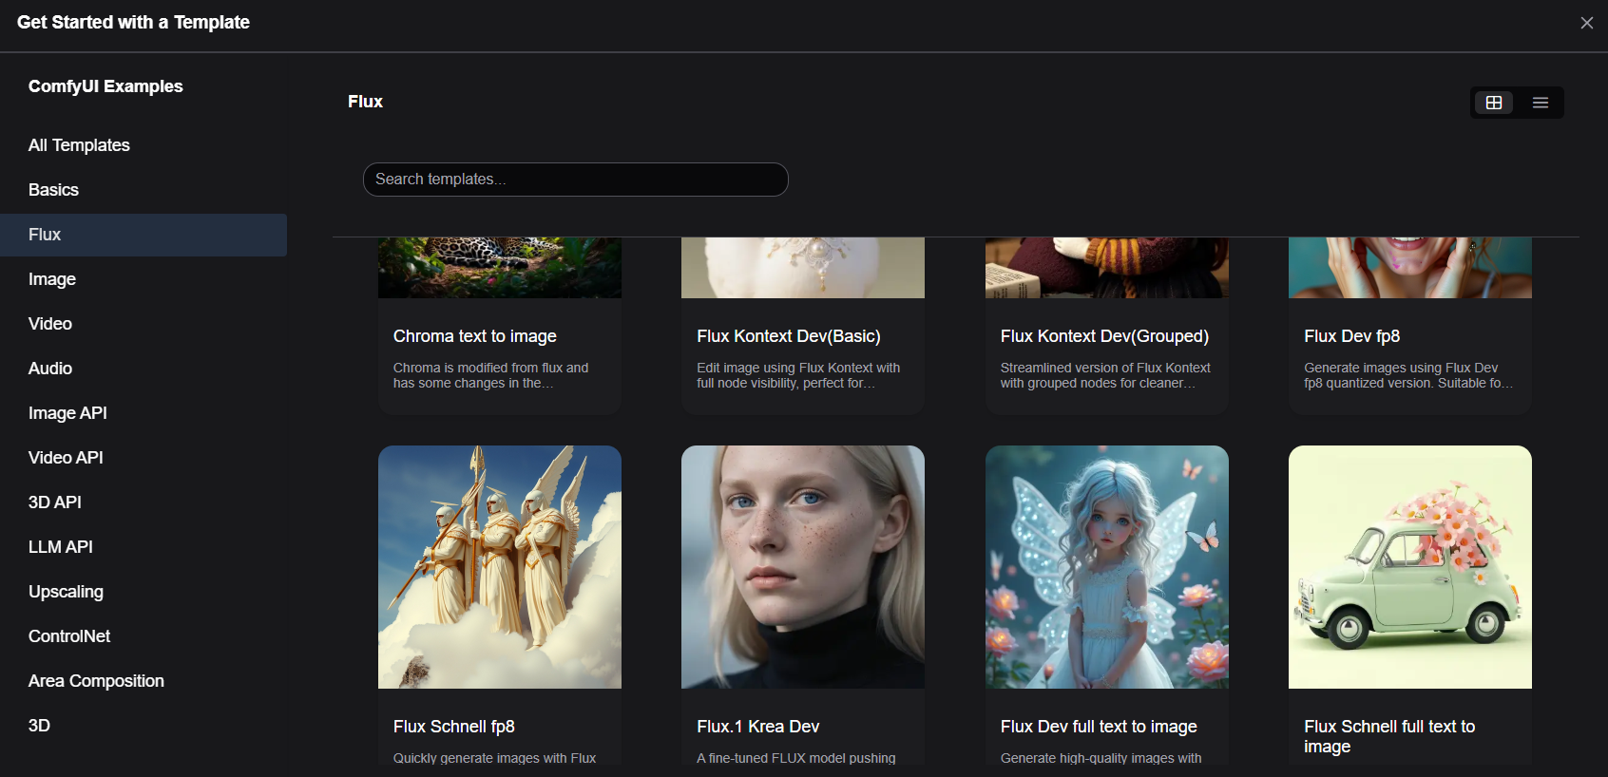
Task: Click 'Edit image using Flux Kontext' description
Action: pos(798,375)
